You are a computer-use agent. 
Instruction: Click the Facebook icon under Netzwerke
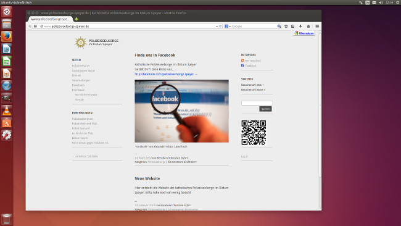242,65
